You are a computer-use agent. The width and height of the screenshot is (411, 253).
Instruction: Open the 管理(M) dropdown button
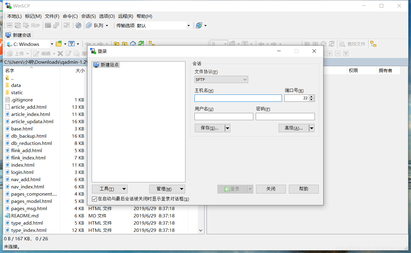point(167,189)
